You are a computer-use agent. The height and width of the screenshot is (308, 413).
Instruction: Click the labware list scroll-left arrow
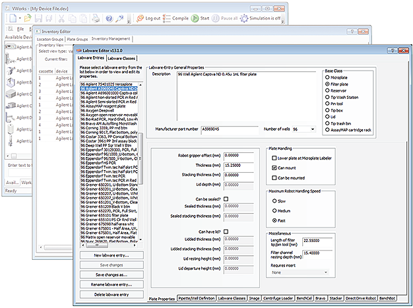(83, 245)
